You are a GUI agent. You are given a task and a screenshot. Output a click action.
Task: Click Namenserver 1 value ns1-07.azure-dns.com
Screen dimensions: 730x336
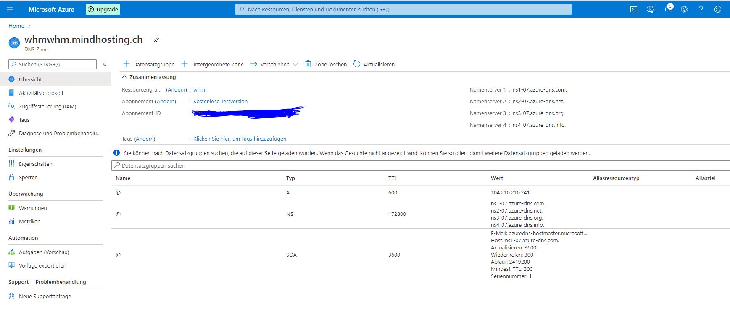click(x=540, y=90)
